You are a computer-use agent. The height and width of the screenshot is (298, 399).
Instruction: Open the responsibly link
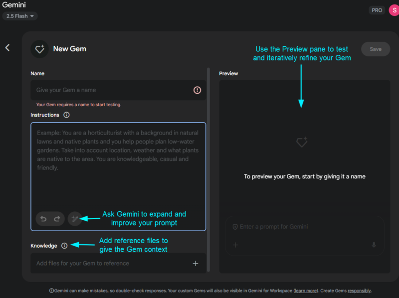click(359, 291)
